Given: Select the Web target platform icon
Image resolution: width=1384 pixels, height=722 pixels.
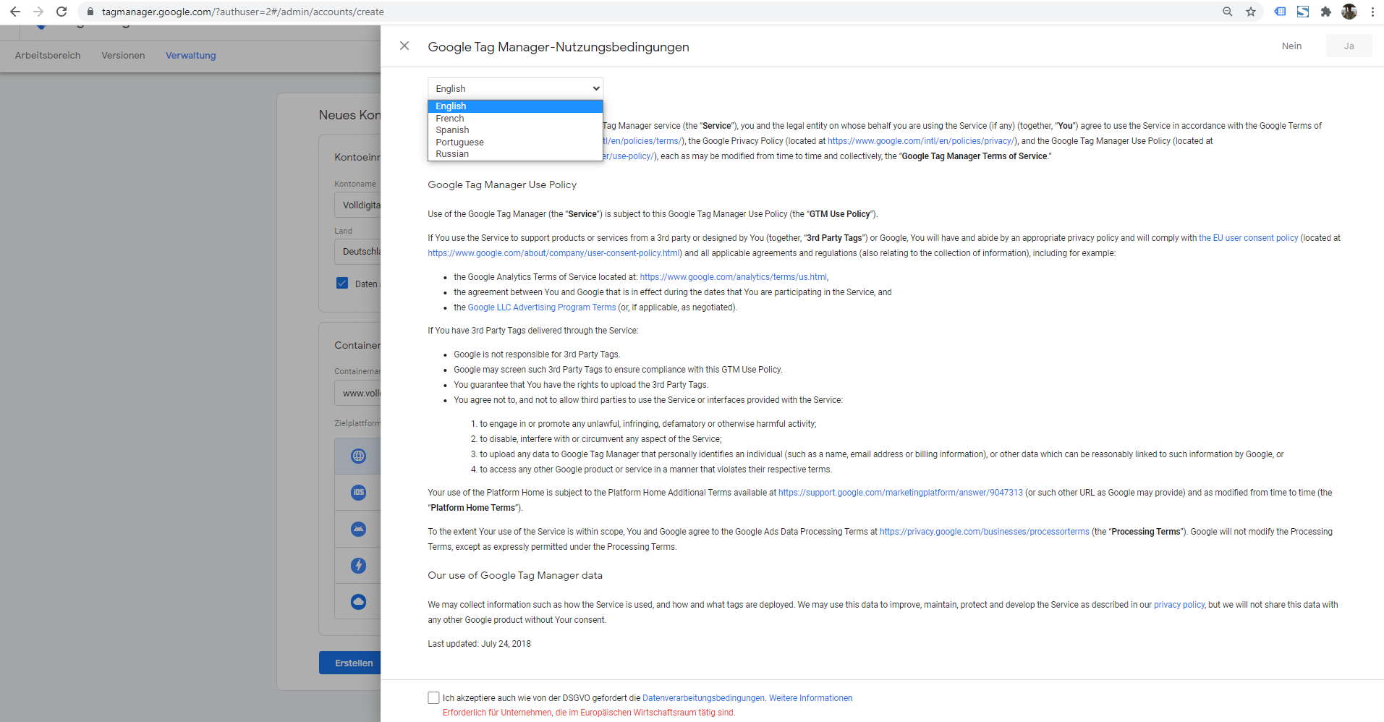Looking at the screenshot, I should 358,456.
